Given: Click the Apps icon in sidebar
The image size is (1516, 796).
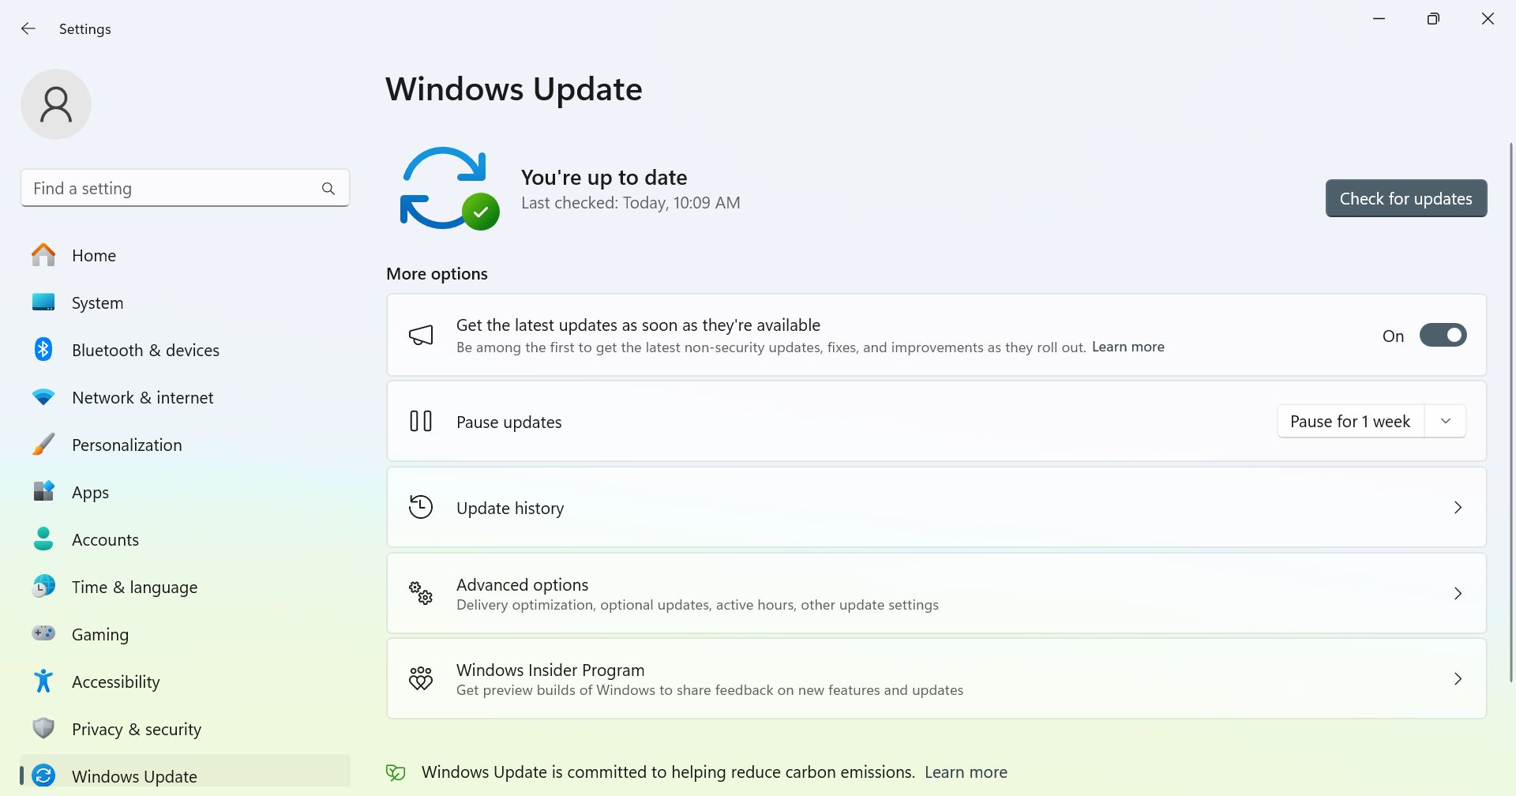Looking at the screenshot, I should [x=43, y=491].
